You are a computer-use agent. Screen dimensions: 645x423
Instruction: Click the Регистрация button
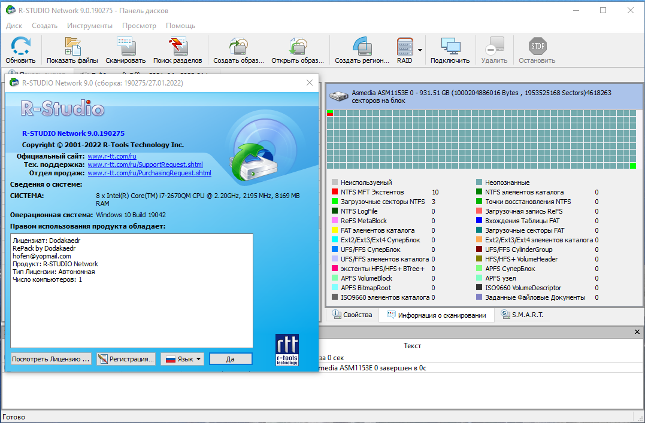click(x=126, y=359)
